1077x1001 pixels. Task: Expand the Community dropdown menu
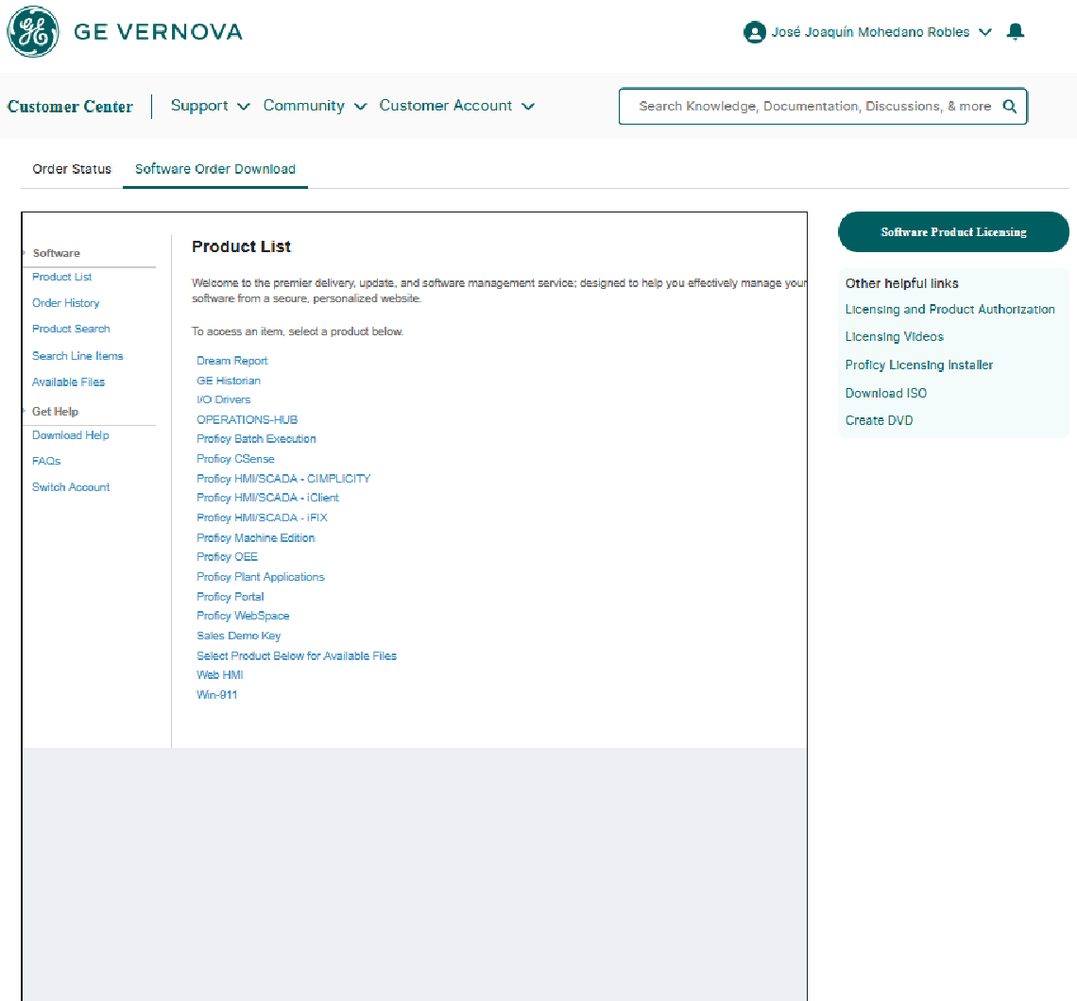tap(315, 106)
